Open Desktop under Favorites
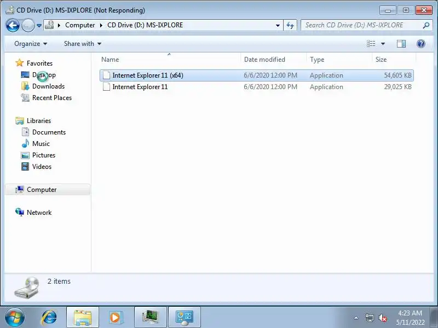 44,75
